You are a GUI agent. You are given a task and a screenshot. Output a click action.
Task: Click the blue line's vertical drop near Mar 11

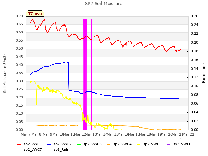tap(69, 76)
